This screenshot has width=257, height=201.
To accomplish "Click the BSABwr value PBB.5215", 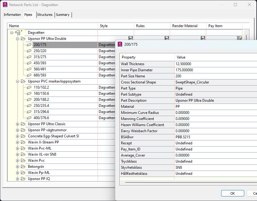I will [183, 137].
